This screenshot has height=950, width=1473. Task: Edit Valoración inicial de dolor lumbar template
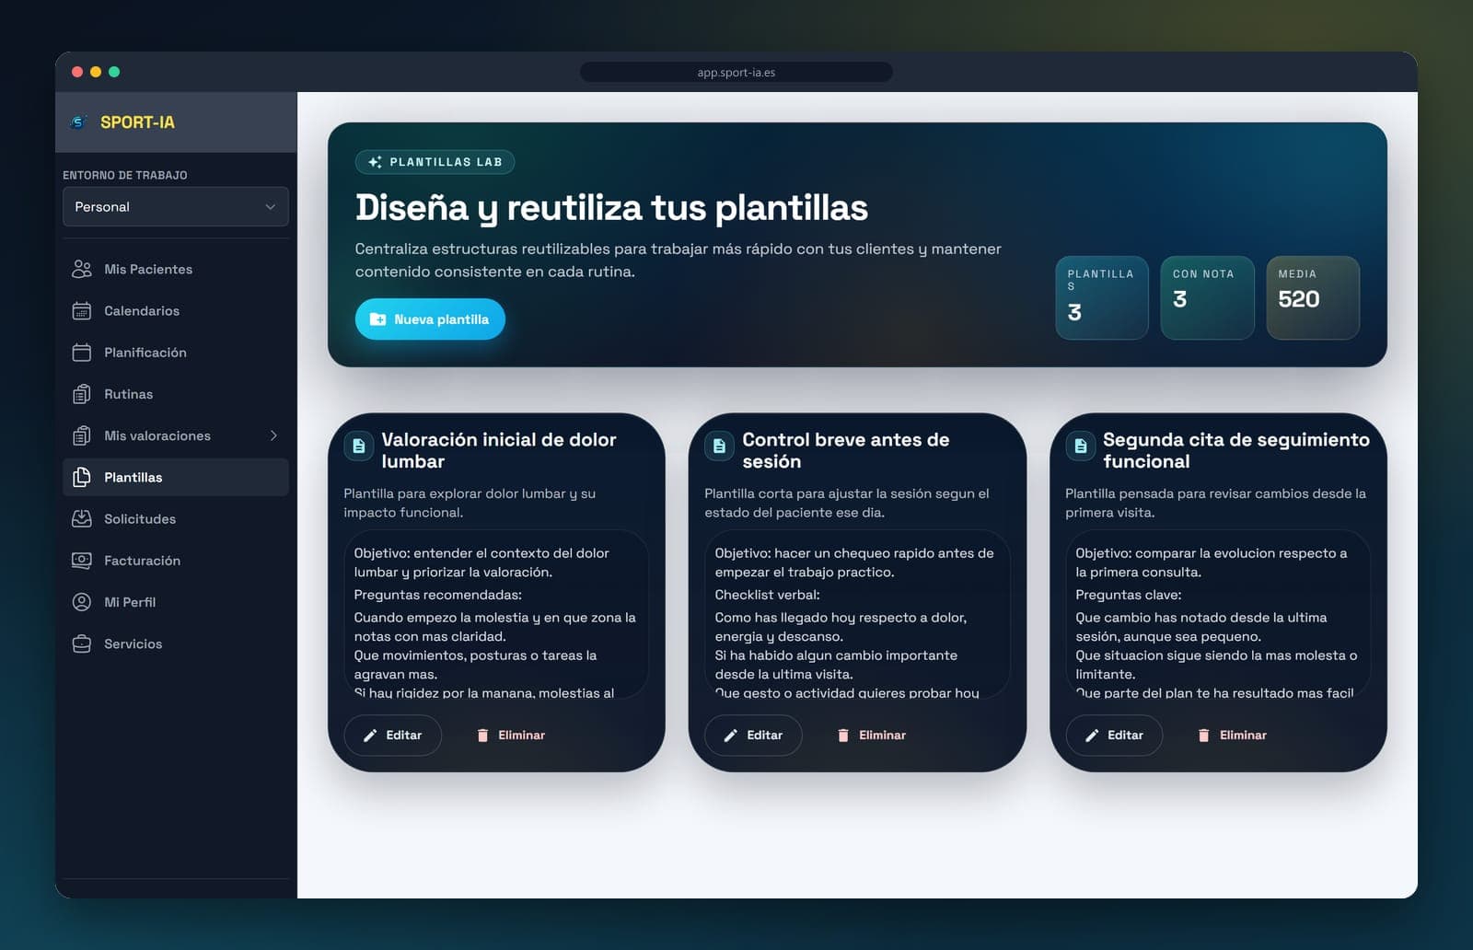(393, 736)
